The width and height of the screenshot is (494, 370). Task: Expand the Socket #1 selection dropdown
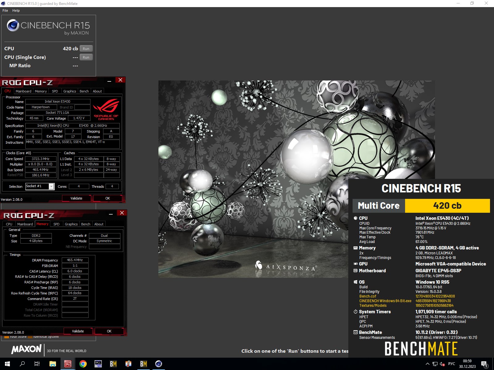(52, 187)
